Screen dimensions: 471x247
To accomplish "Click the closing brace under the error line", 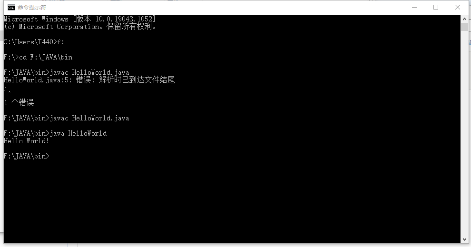I will (x=5, y=88).
